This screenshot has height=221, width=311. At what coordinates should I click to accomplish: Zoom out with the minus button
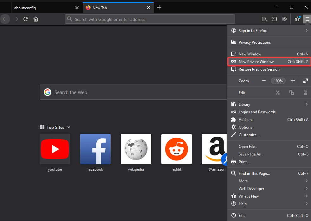(263, 81)
